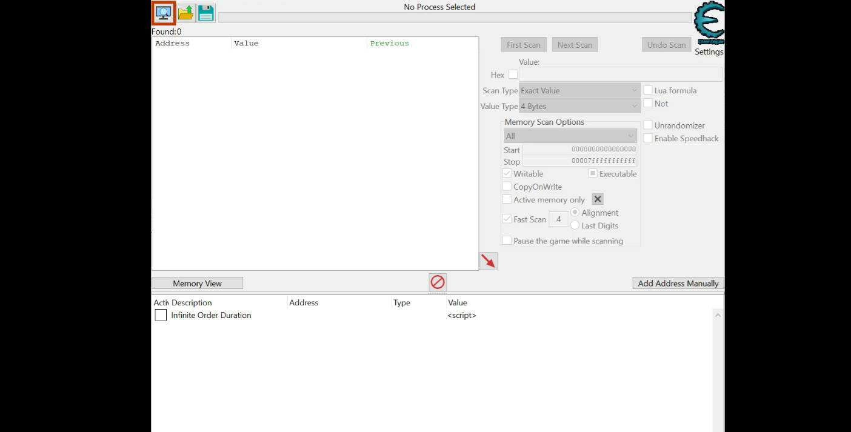Click Add Address Manually button

pos(678,283)
